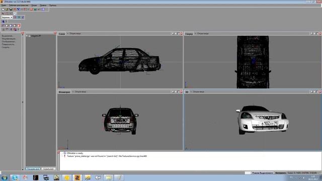Click the blue arrows icon in top toolbar
This screenshot has height=181, width=322.
pyautogui.click(x=19, y=9)
